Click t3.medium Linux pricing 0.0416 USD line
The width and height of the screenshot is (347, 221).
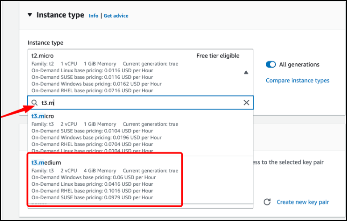pyautogui.click(x=92, y=184)
